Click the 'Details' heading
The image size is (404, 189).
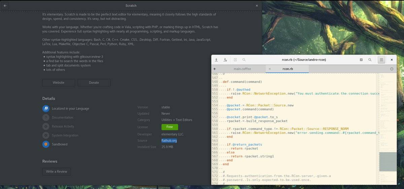tap(49, 99)
